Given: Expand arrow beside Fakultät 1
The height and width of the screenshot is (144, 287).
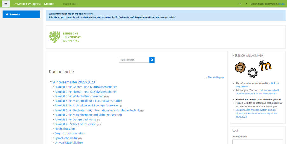Looking at the screenshot, I should 53,87.
